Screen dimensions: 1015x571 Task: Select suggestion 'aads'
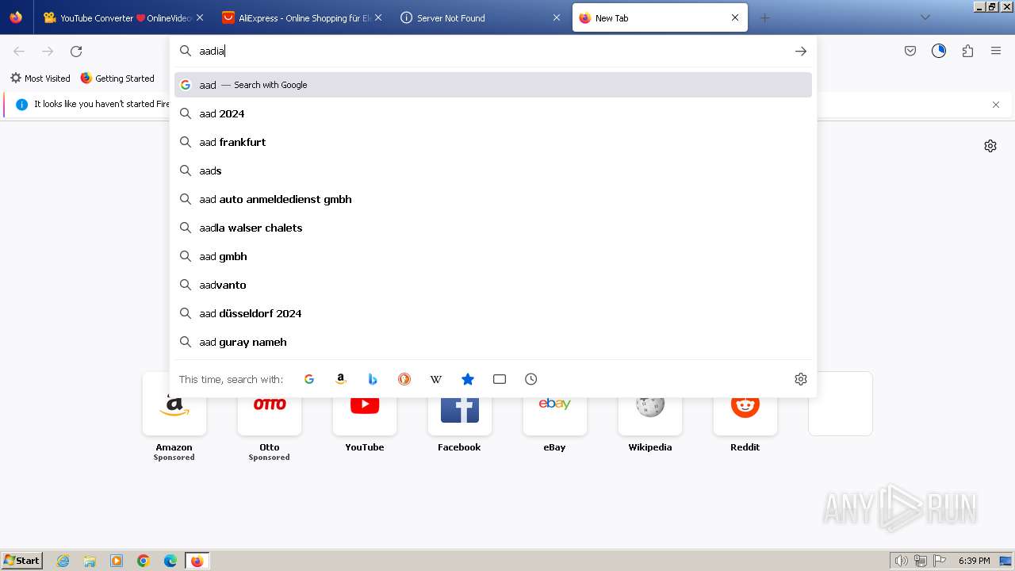(x=493, y=171)
